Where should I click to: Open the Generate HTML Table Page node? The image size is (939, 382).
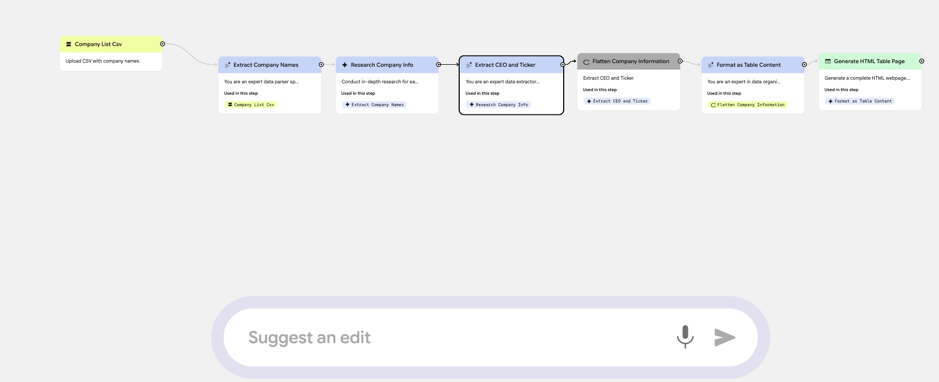pyautogui.click(x=869, y=62)
